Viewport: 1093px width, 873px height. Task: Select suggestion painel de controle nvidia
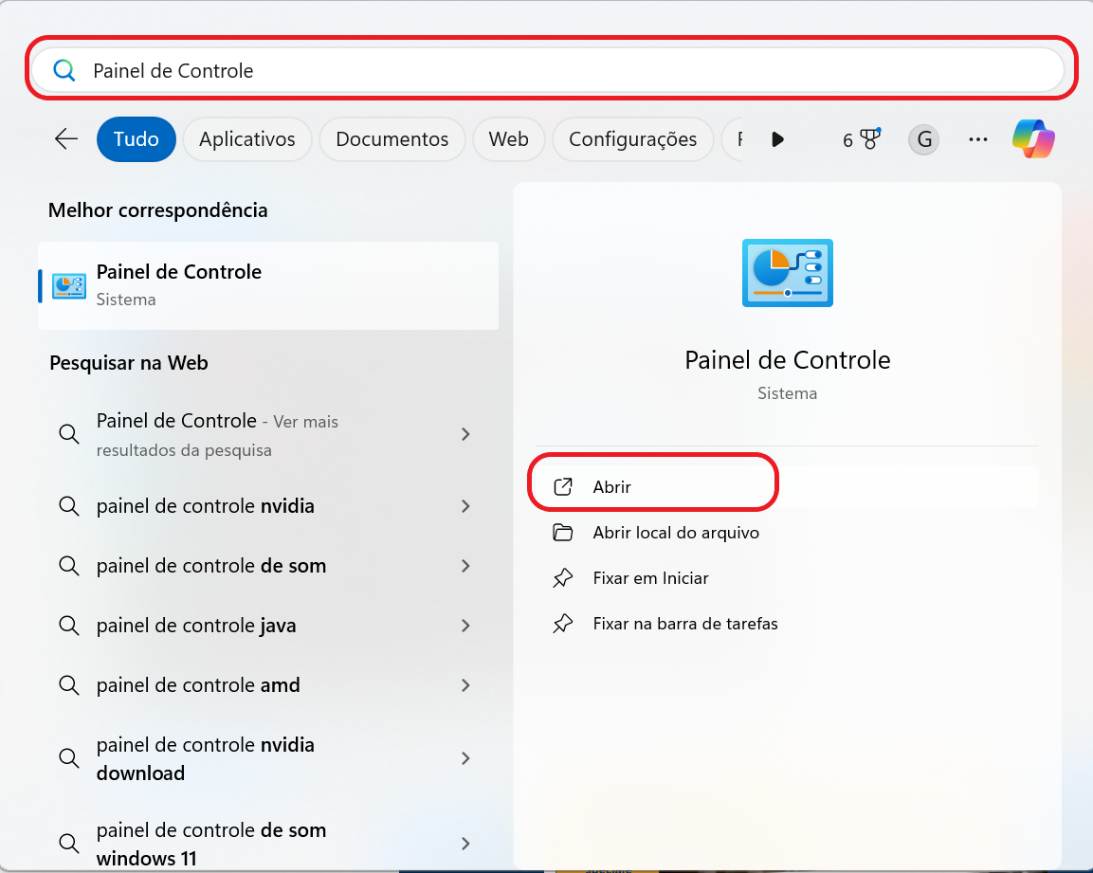click(268, 505)
